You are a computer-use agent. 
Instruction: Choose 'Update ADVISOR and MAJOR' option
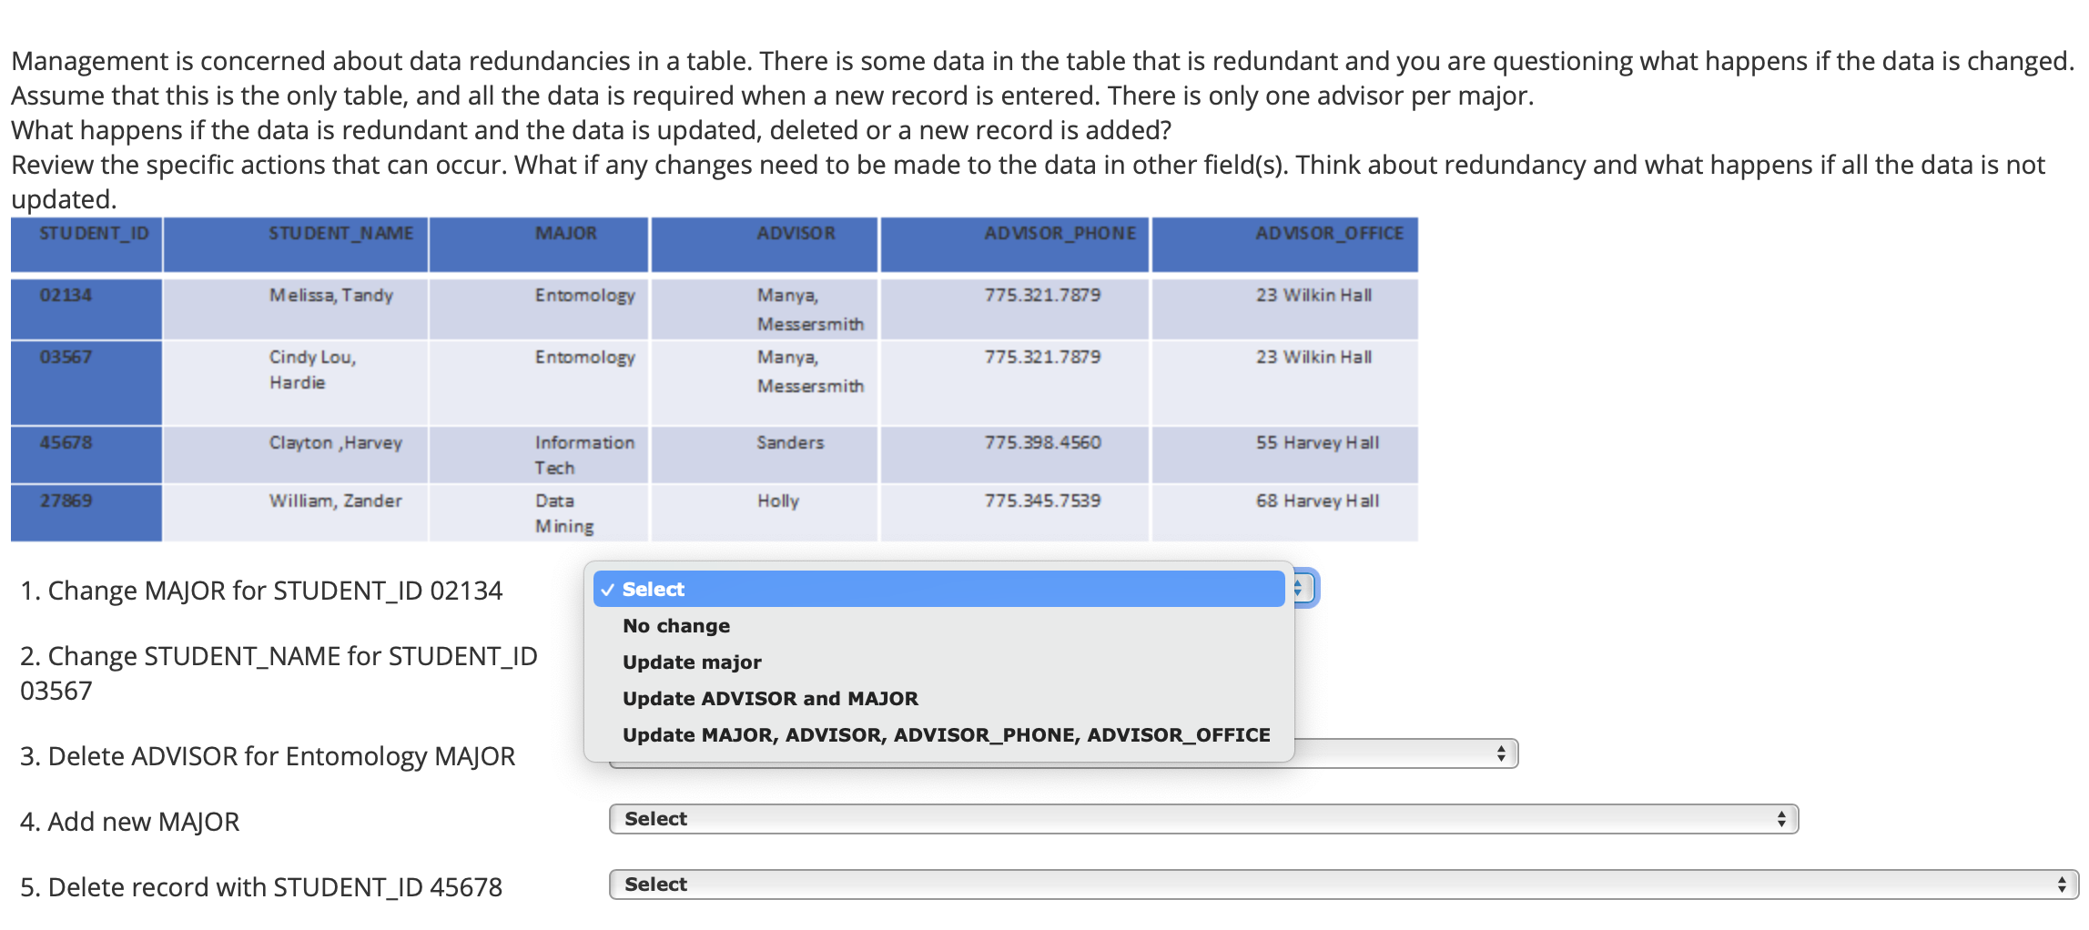938,699
